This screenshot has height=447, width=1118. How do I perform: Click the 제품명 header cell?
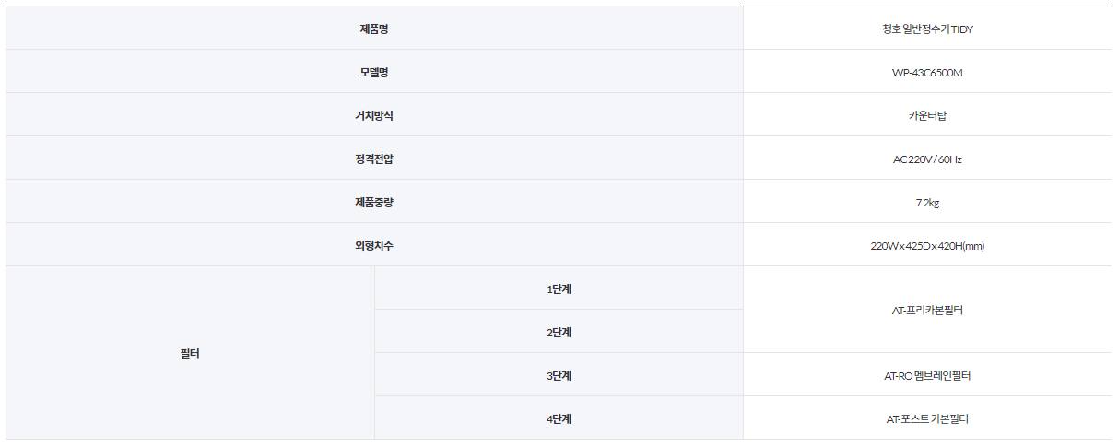point(374,29)
